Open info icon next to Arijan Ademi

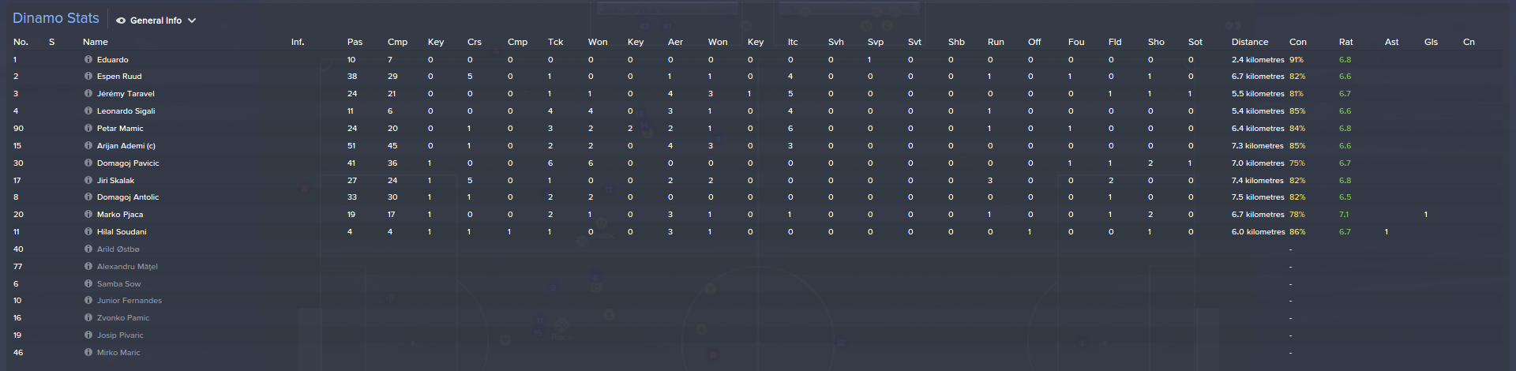coord(88,146)
